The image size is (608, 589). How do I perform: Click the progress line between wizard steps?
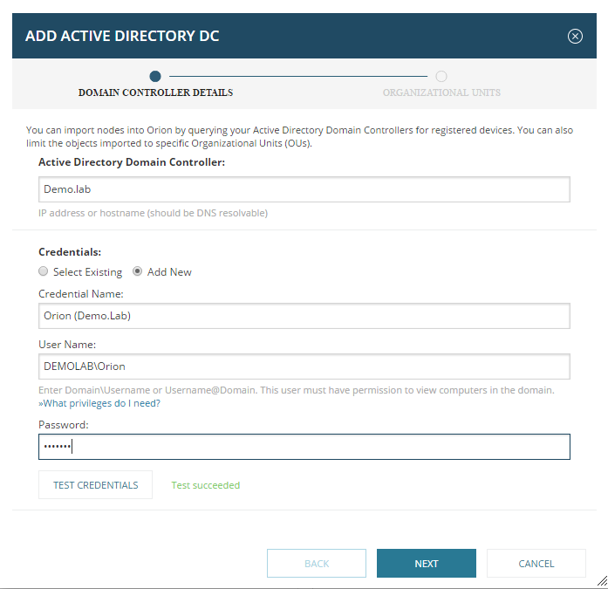(x=298, y=76)
